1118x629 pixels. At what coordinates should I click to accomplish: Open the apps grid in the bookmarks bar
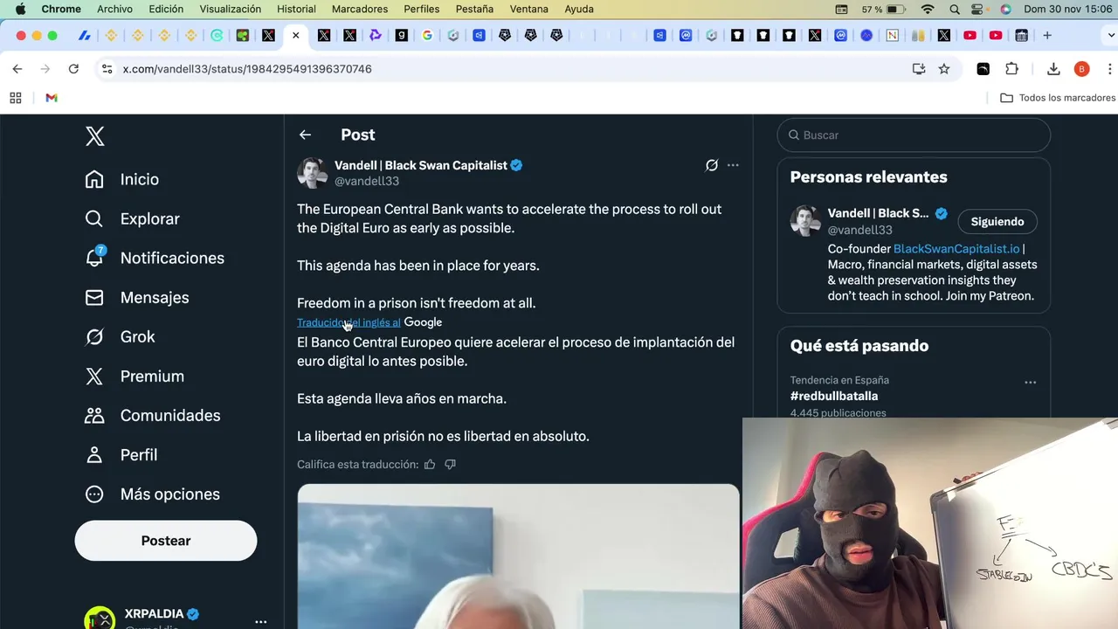point(15,98)
